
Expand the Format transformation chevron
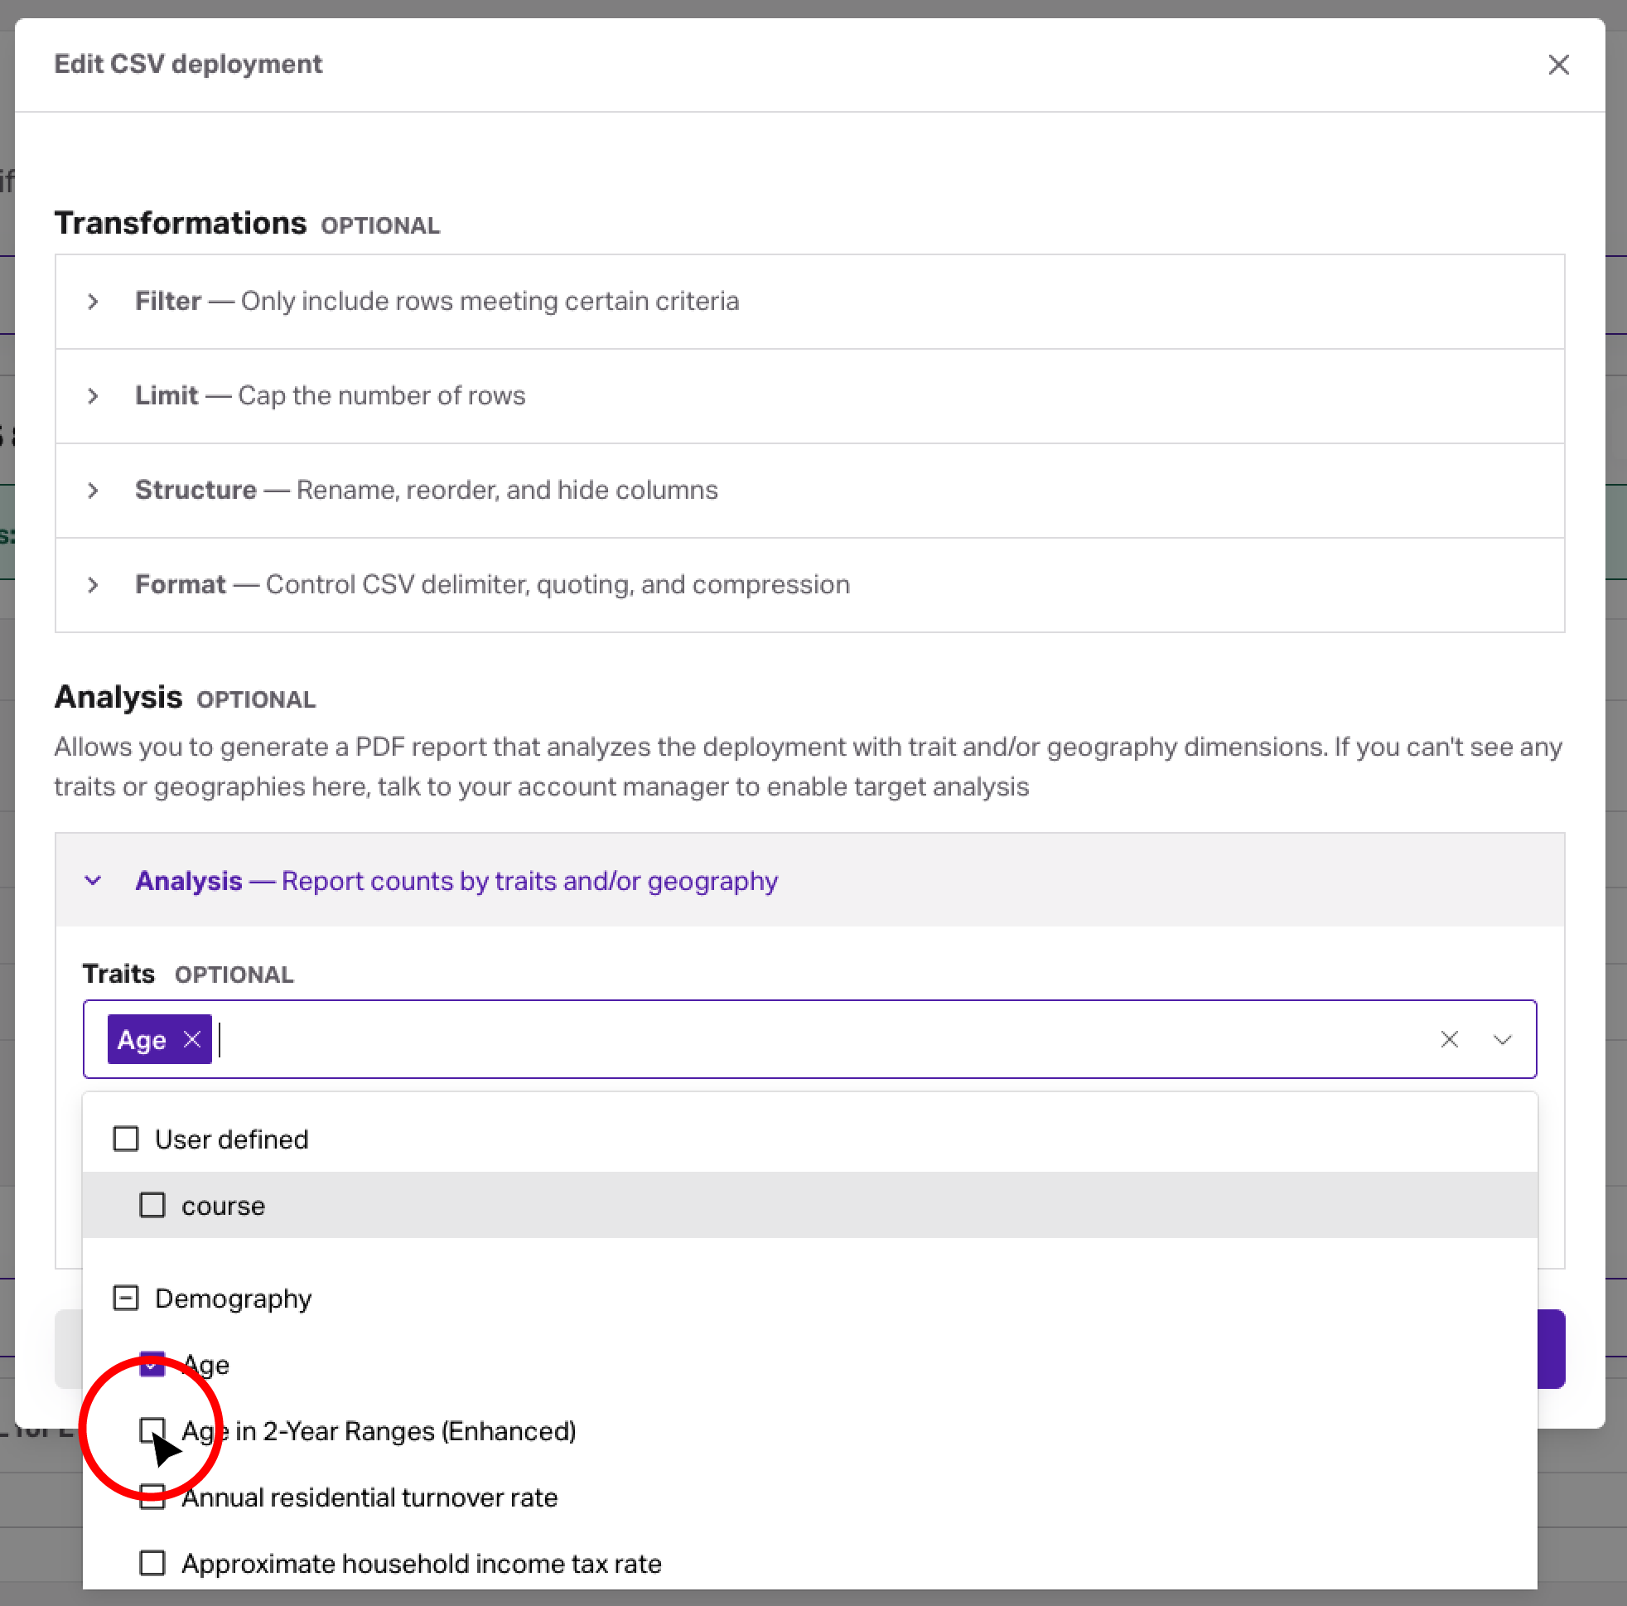point(93,585)
